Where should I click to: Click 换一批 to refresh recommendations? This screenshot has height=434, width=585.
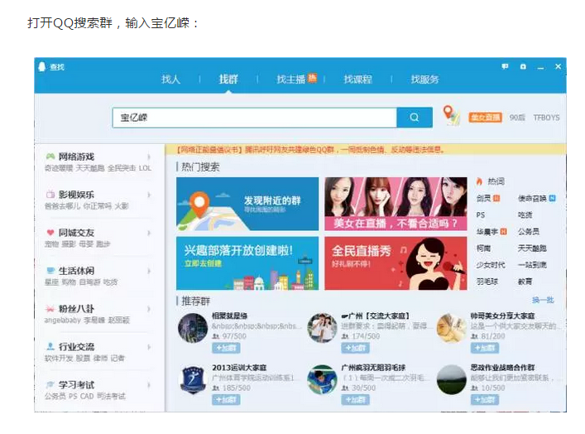(x=543, y=300)
